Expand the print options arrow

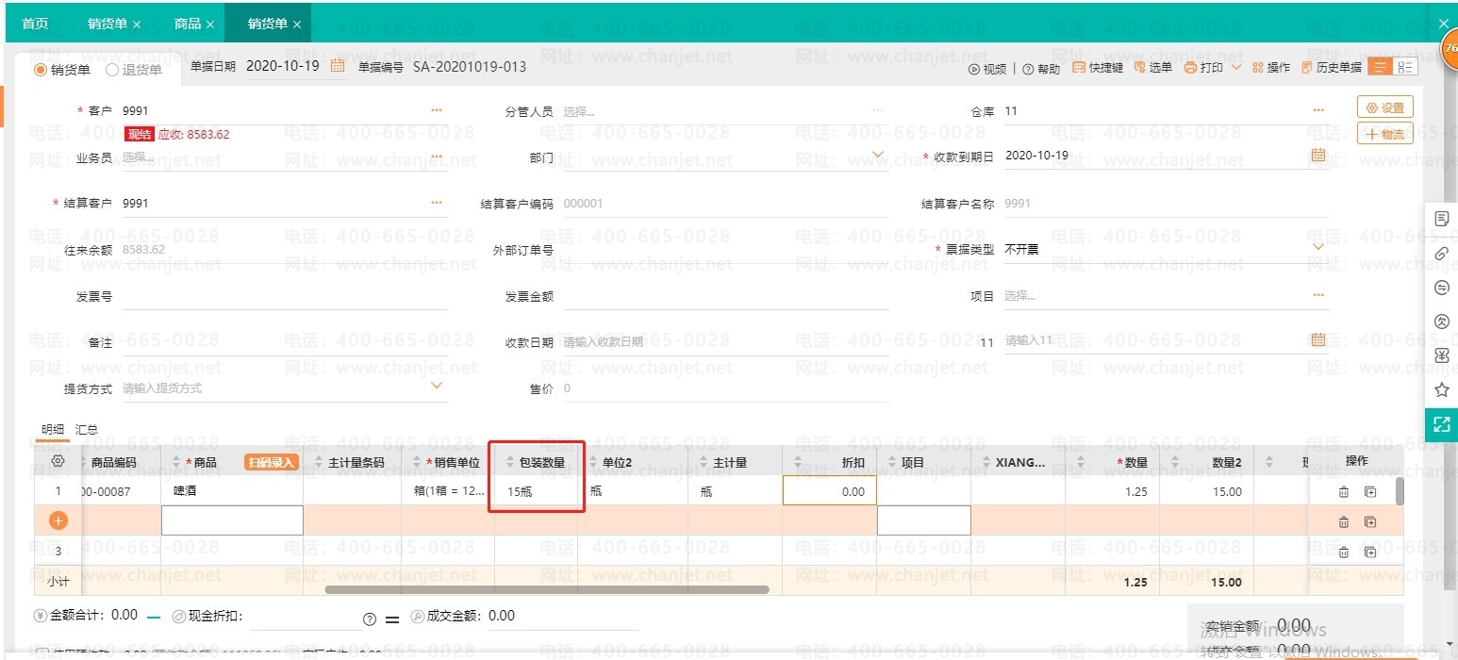(x=1235, y=68)
